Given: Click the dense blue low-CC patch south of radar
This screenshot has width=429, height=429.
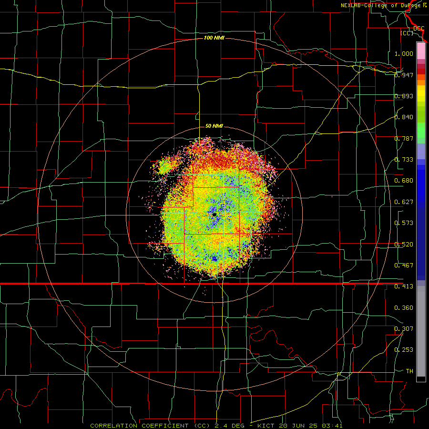Looking at the screenshot, I should [x=214, y=258].
